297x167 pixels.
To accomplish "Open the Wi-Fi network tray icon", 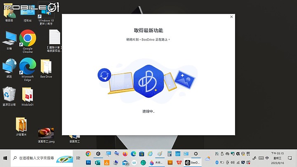I will (x=238, y=162).
